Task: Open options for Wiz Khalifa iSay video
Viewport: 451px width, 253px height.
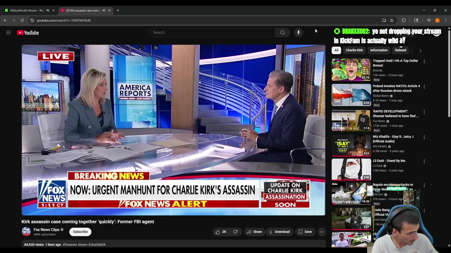Action: pyautogui.click(x=424, y=137)
